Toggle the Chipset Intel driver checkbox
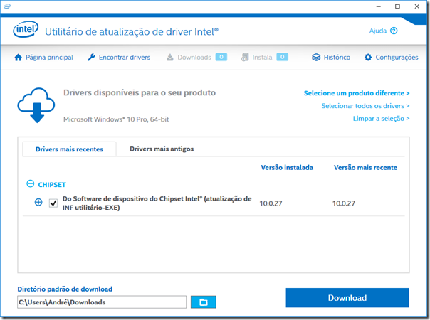This screenshot has width=430, height=320. point(53,203)
